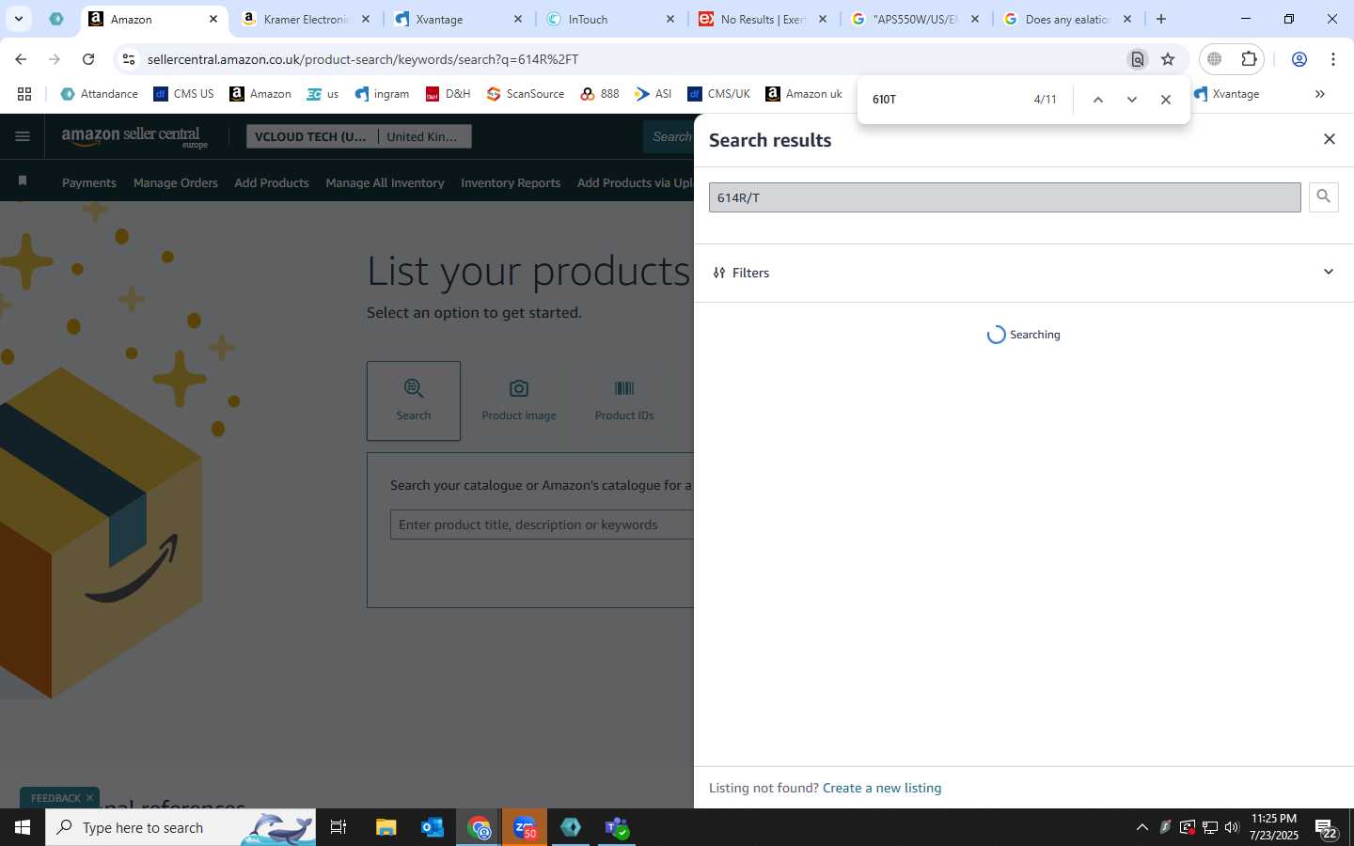
Task: Close the find-in-page bar
Action: 1165,100
